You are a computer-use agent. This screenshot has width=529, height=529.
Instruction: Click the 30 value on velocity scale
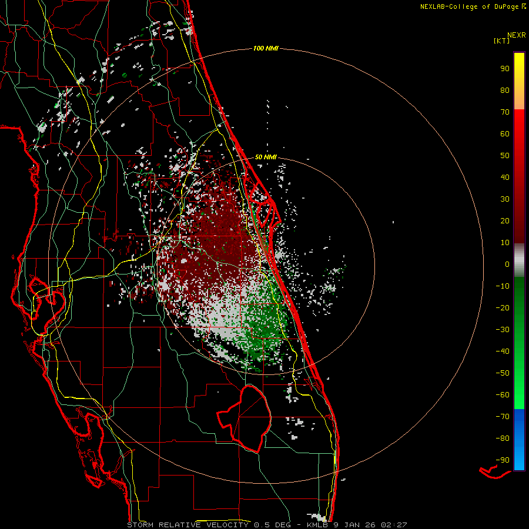(x=505, y=199)
